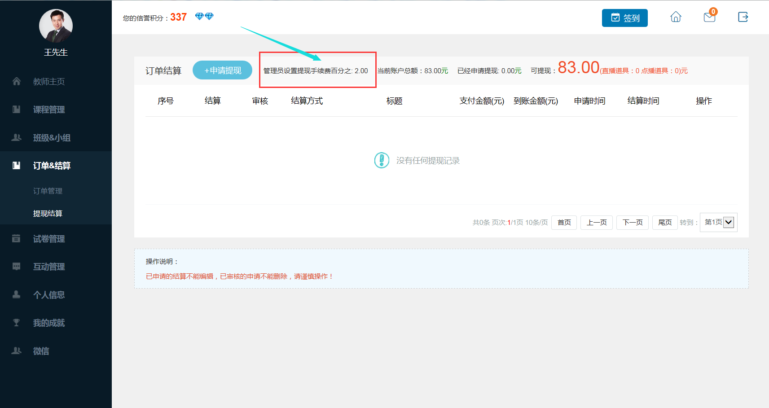The image size is (769, 408).
Task: Click the home icon in top bar
Action: 676,17
